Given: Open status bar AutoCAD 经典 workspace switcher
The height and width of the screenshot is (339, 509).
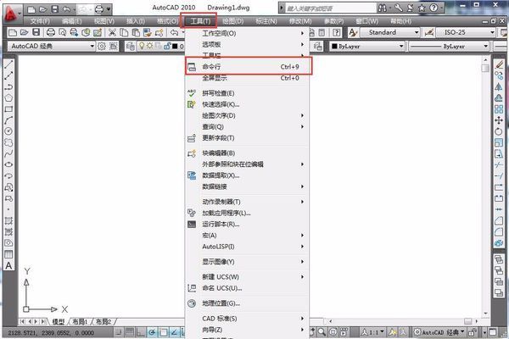Looking at the screenshot, I should click(x=439, y=332).
